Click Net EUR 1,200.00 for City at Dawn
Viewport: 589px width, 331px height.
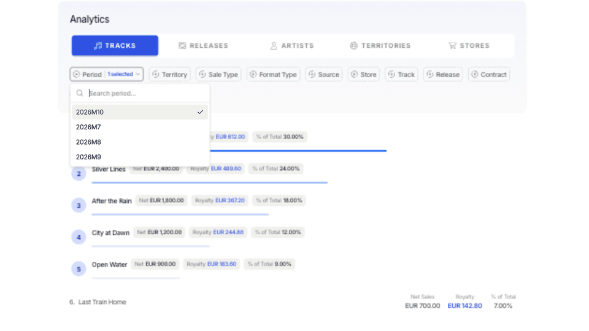pos(160,232)
